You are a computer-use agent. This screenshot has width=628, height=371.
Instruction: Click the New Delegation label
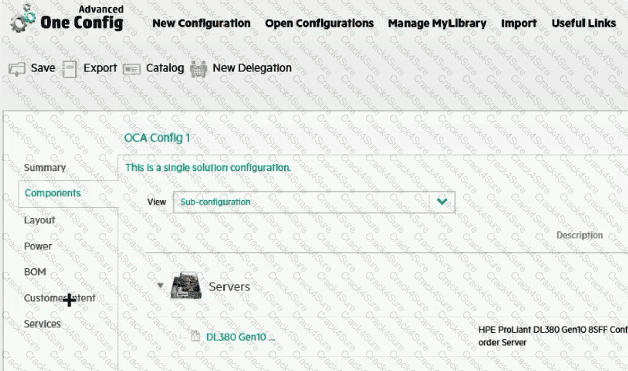coord(252,68)
